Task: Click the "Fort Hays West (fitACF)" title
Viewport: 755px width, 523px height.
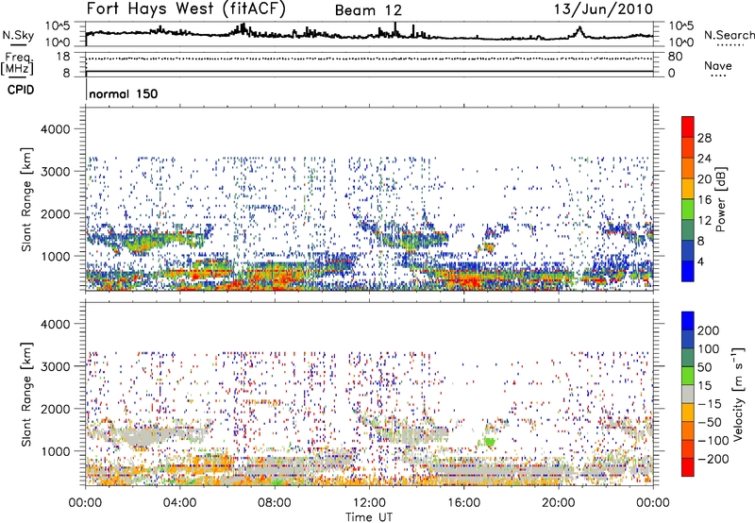Action: coord(186,8)
